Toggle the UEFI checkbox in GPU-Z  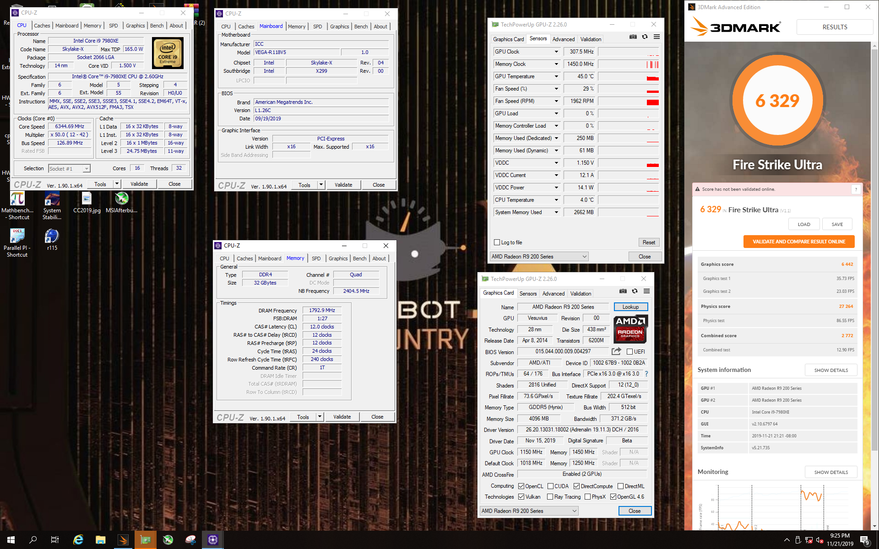pyautogui.click(x=630, y=352)
